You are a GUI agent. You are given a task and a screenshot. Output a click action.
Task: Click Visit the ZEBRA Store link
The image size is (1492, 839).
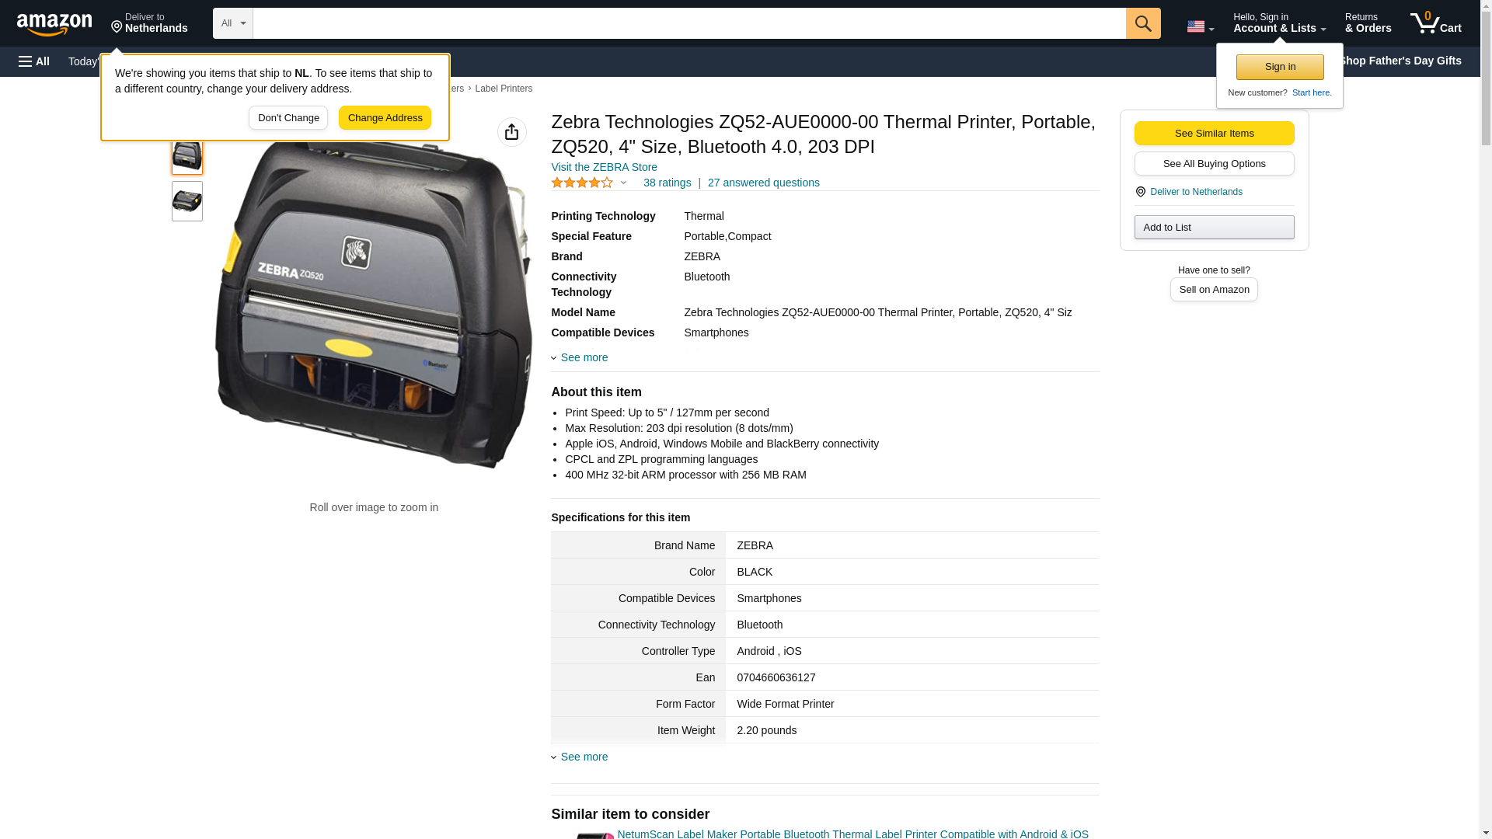coord(604,167)
